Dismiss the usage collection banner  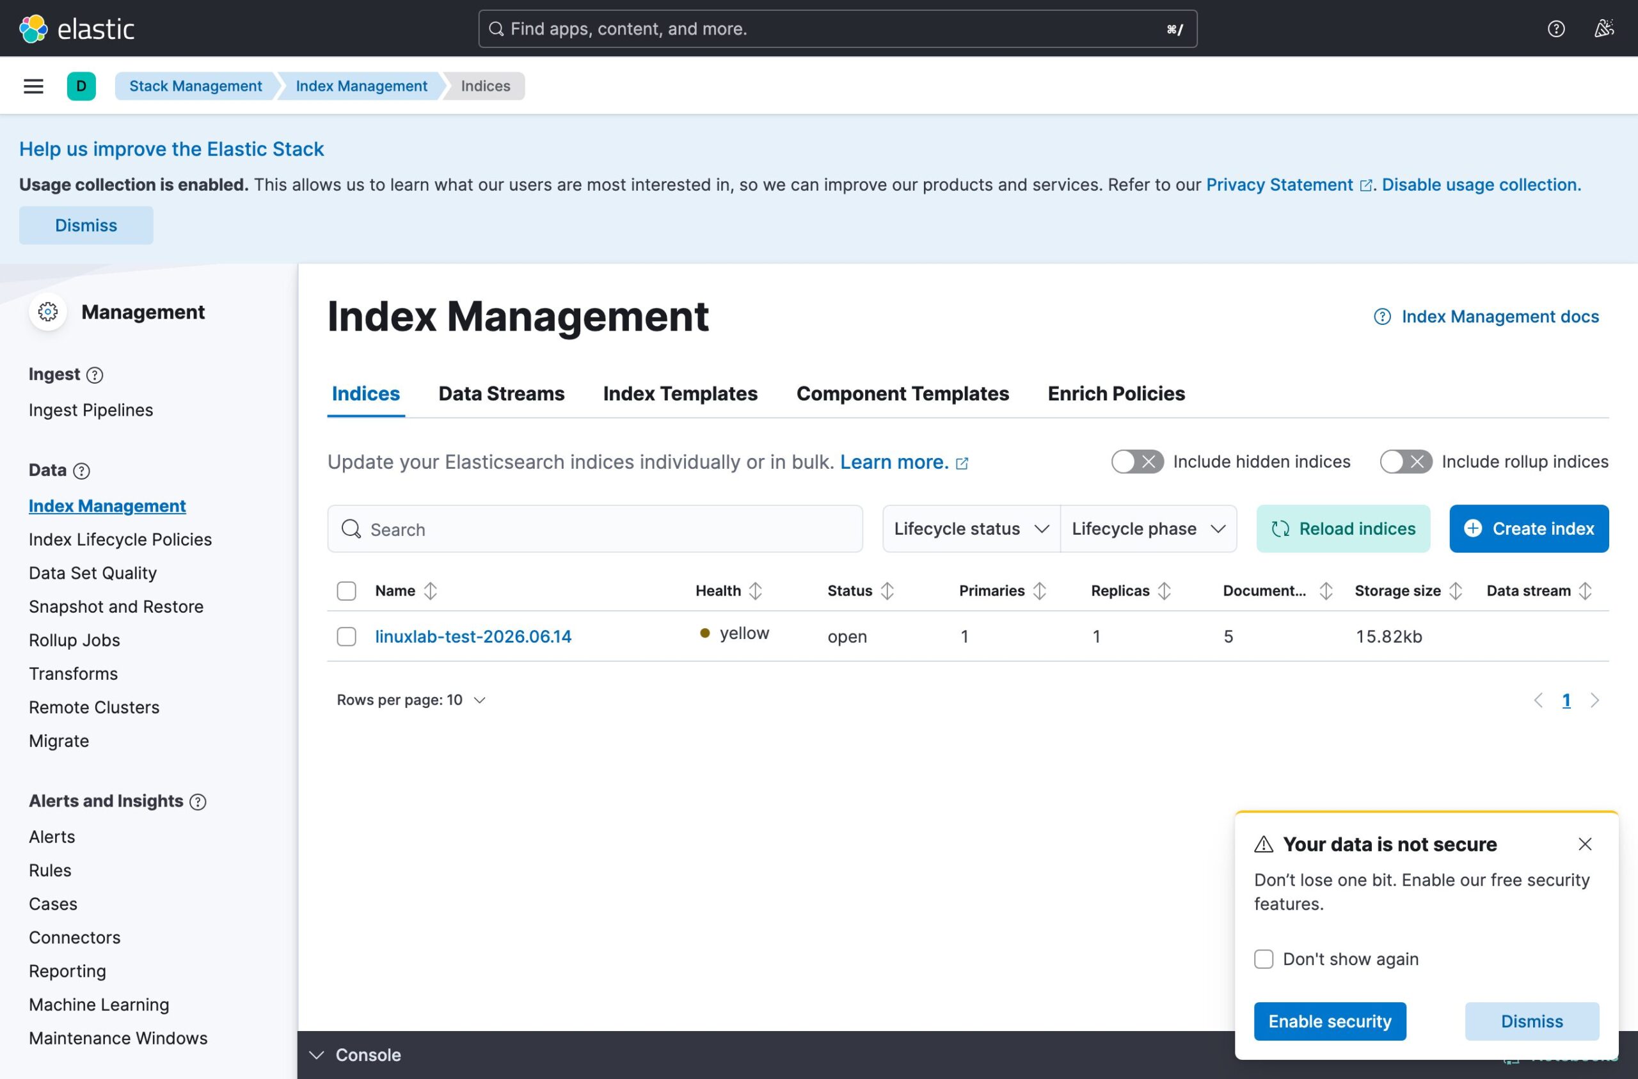pos(86,225)
